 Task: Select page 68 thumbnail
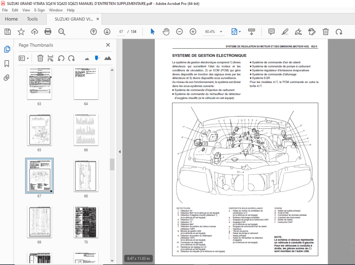click(86, 176)
